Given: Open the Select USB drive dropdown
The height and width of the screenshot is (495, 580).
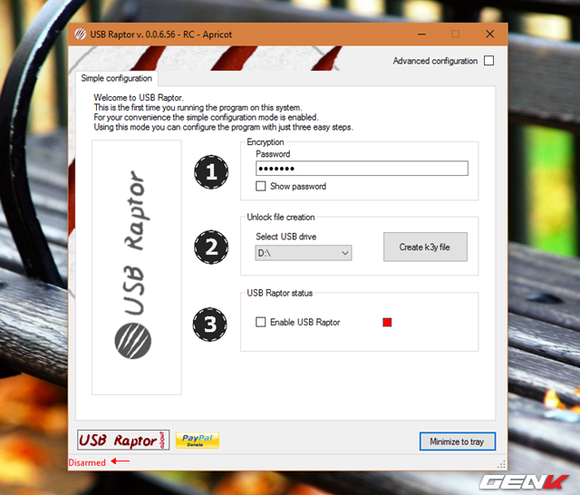Looking at the screenshot, I should click(304, 253).
